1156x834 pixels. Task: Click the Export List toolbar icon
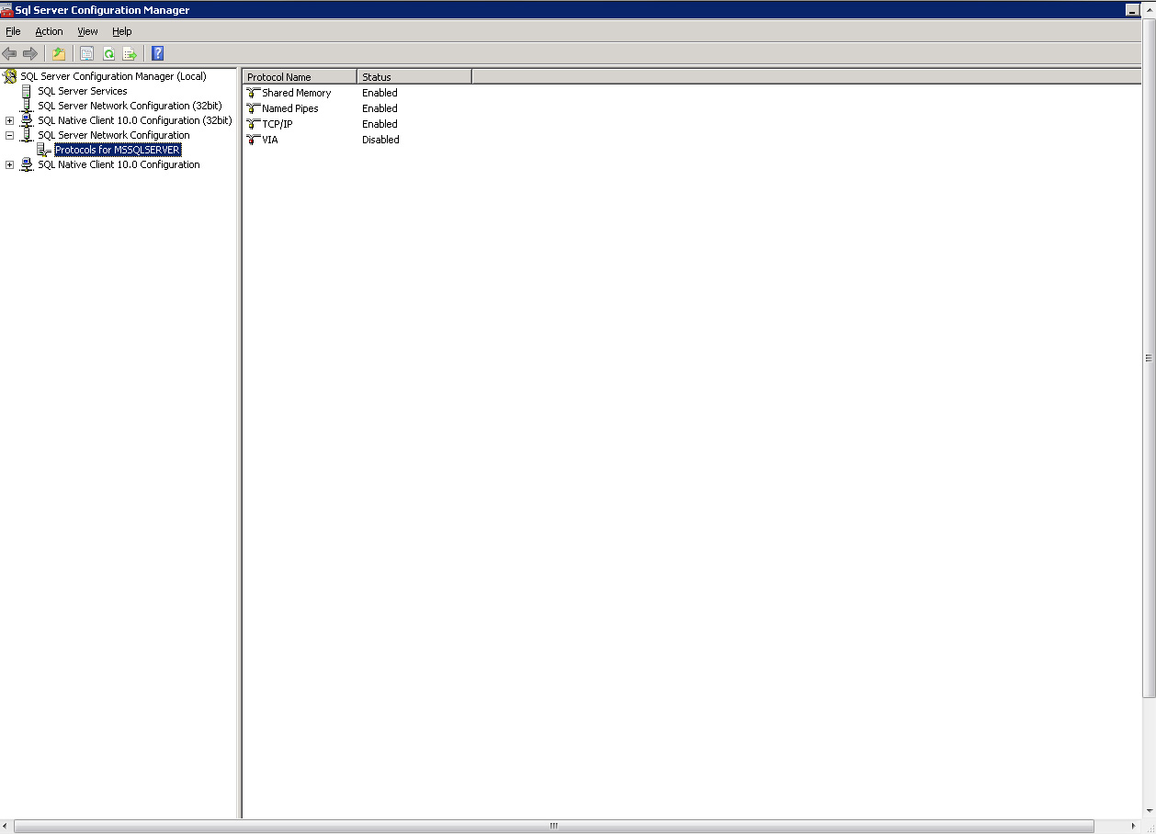coord(130,53)
